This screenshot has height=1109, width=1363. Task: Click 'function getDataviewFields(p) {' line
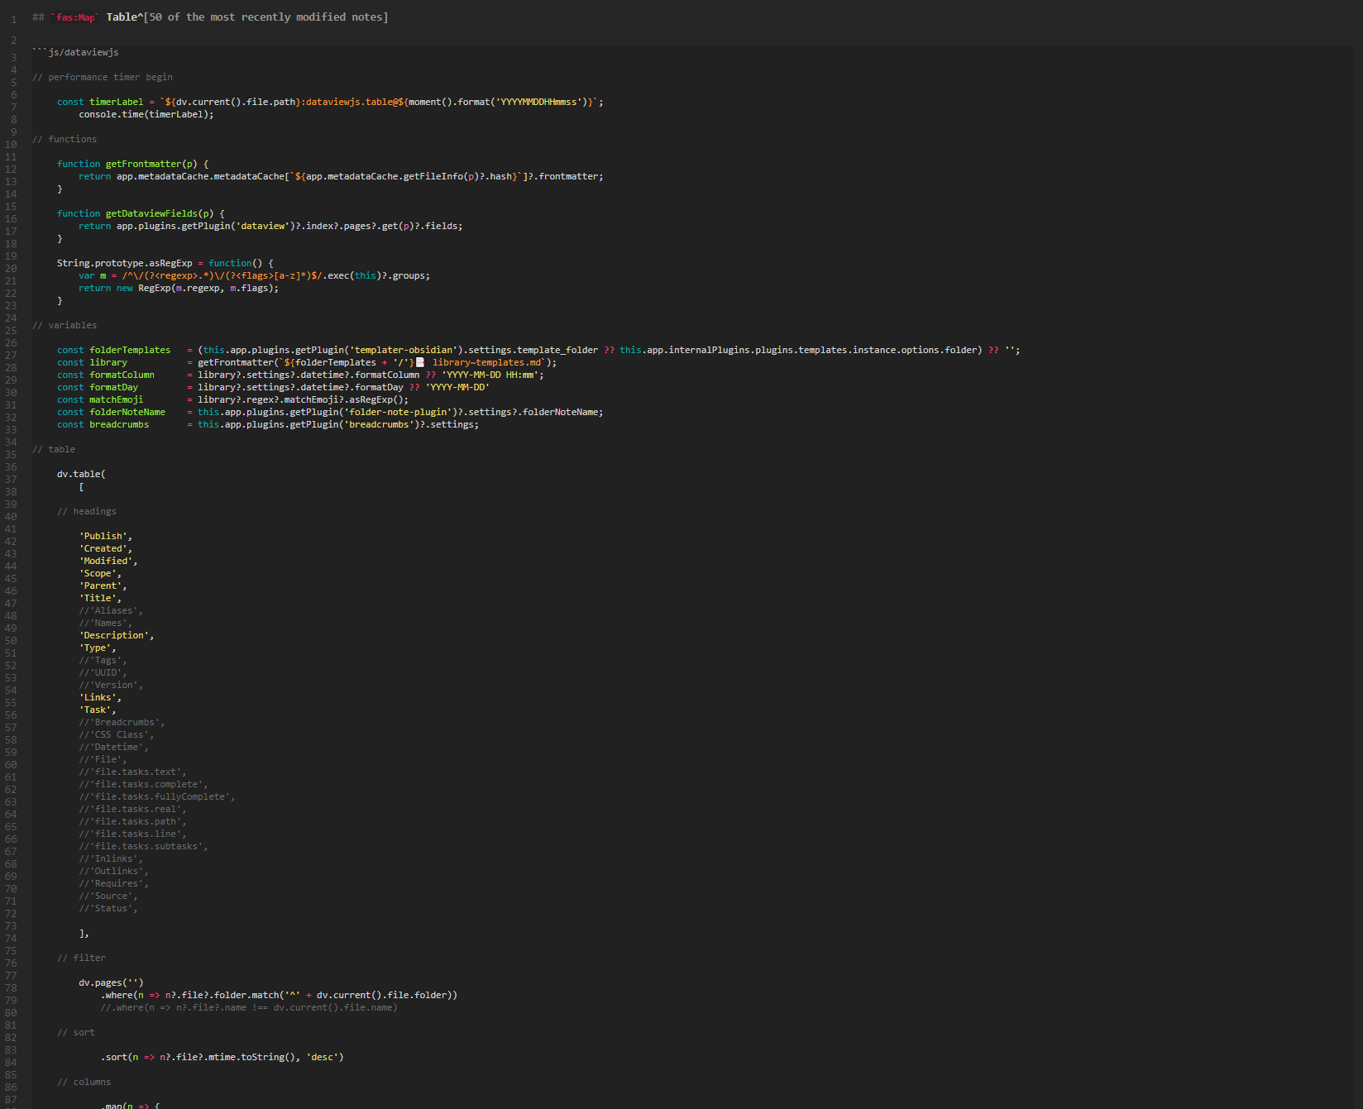[141, 213]
